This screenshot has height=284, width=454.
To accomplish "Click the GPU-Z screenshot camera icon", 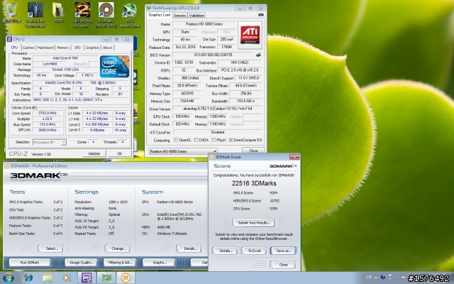I will pyautogui.click(x=261, y=15).
